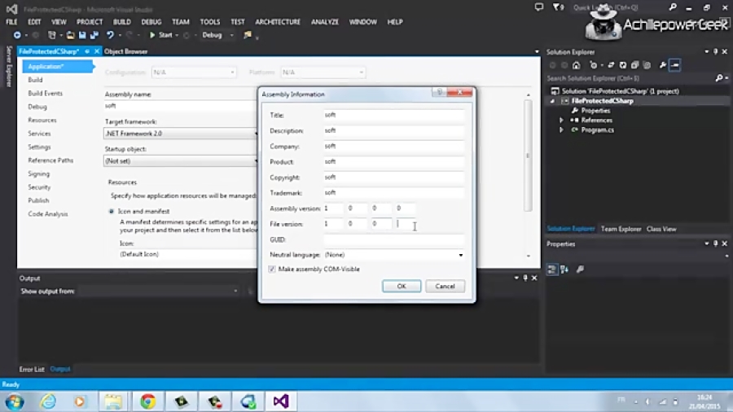This screenshot has width=733, height=412.
Task: Confirm with the OK button
Action: [402, 287]
